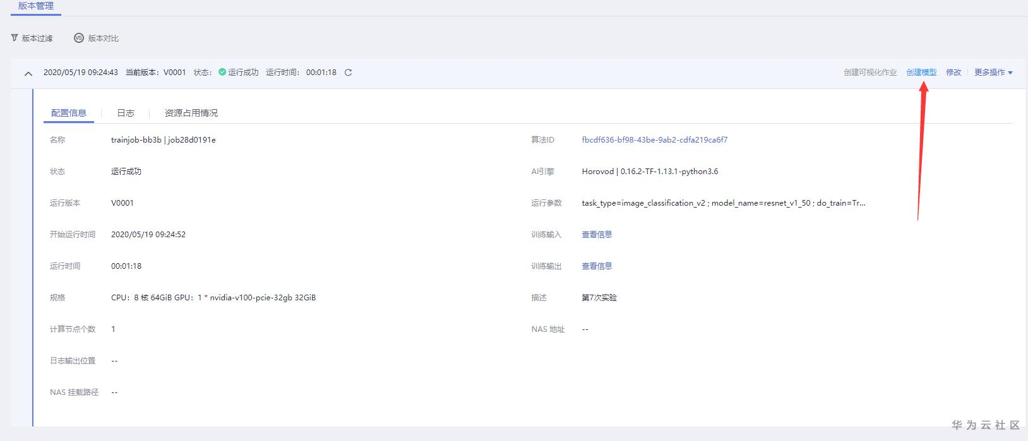Click the truncated run parameters text
1028x441 pixels.
click(x=723, y=203)
